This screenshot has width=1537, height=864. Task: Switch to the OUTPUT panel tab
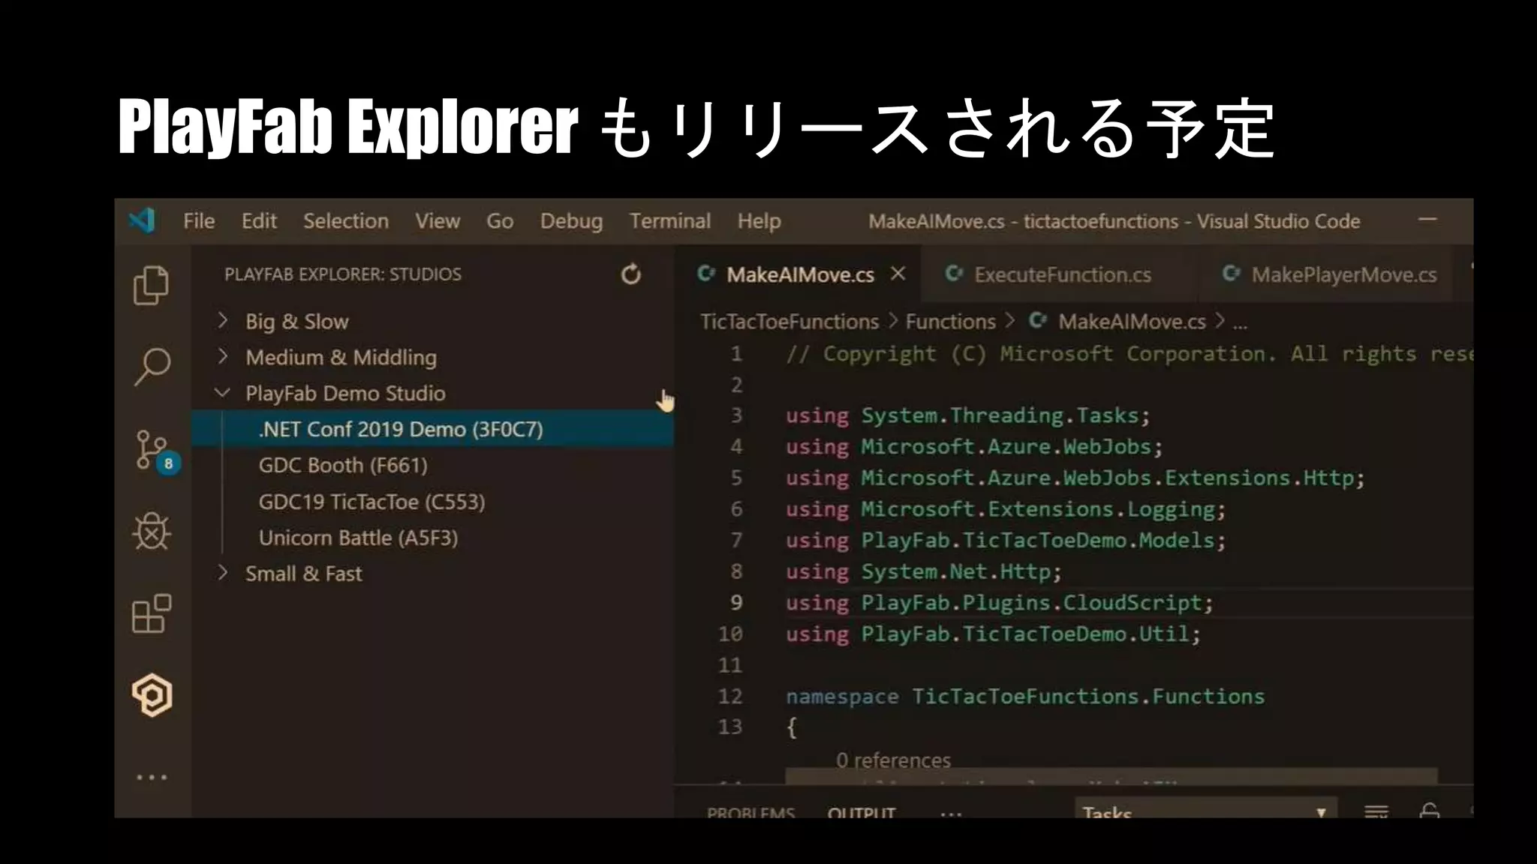862,812
